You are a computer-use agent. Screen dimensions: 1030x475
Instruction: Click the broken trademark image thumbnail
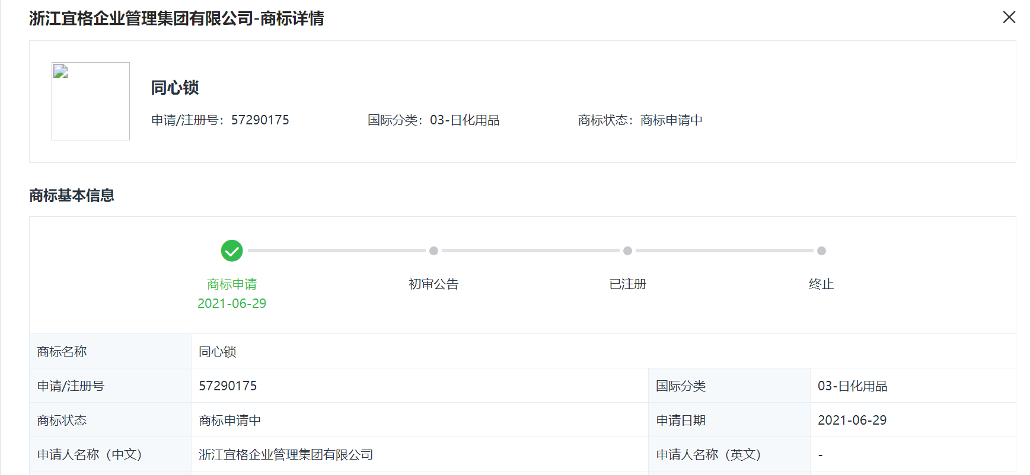pos(91,101)
